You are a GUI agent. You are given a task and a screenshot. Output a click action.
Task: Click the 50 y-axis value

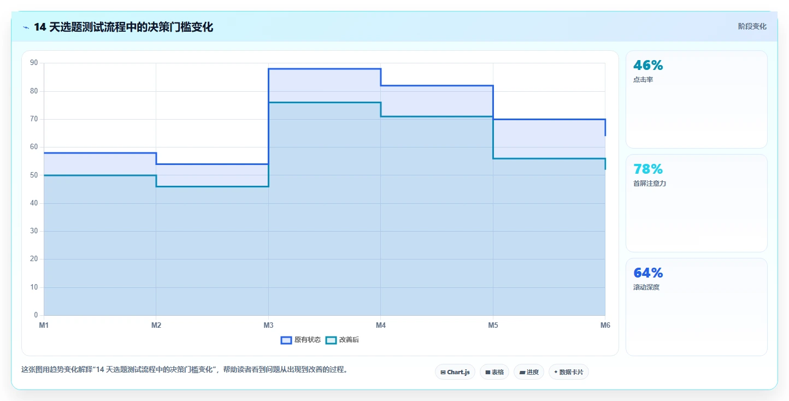point(34,175)
